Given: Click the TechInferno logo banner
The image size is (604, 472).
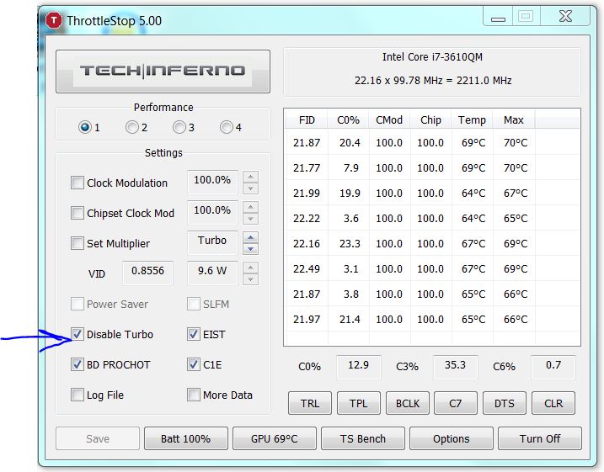Looking at the screenshot, I should tap(163, 72).
